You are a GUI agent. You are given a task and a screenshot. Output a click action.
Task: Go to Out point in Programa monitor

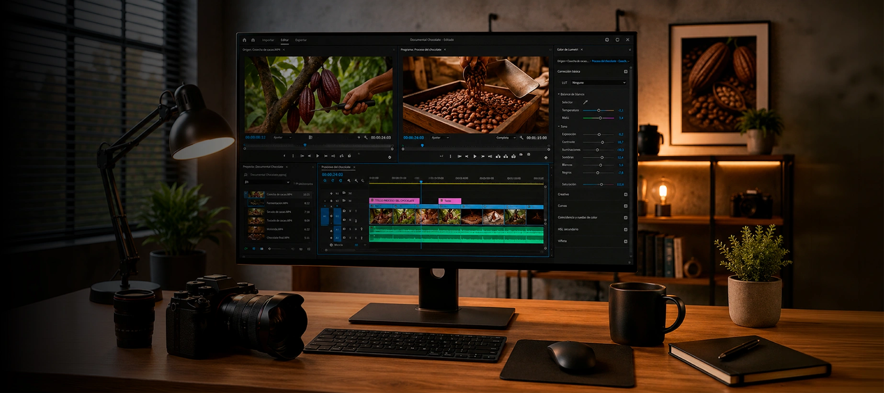pyautogui.click(x=490, y=156)
